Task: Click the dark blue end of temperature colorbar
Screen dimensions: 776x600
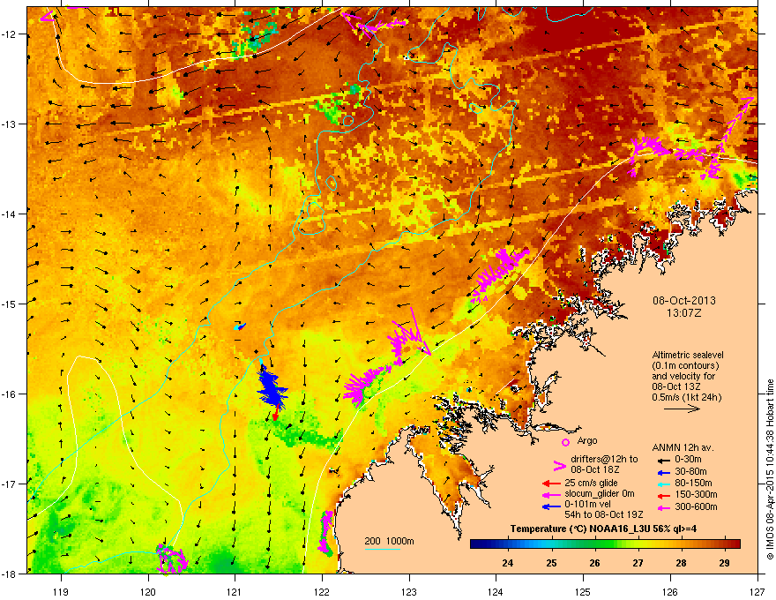Action: click(x=475, y=544)
